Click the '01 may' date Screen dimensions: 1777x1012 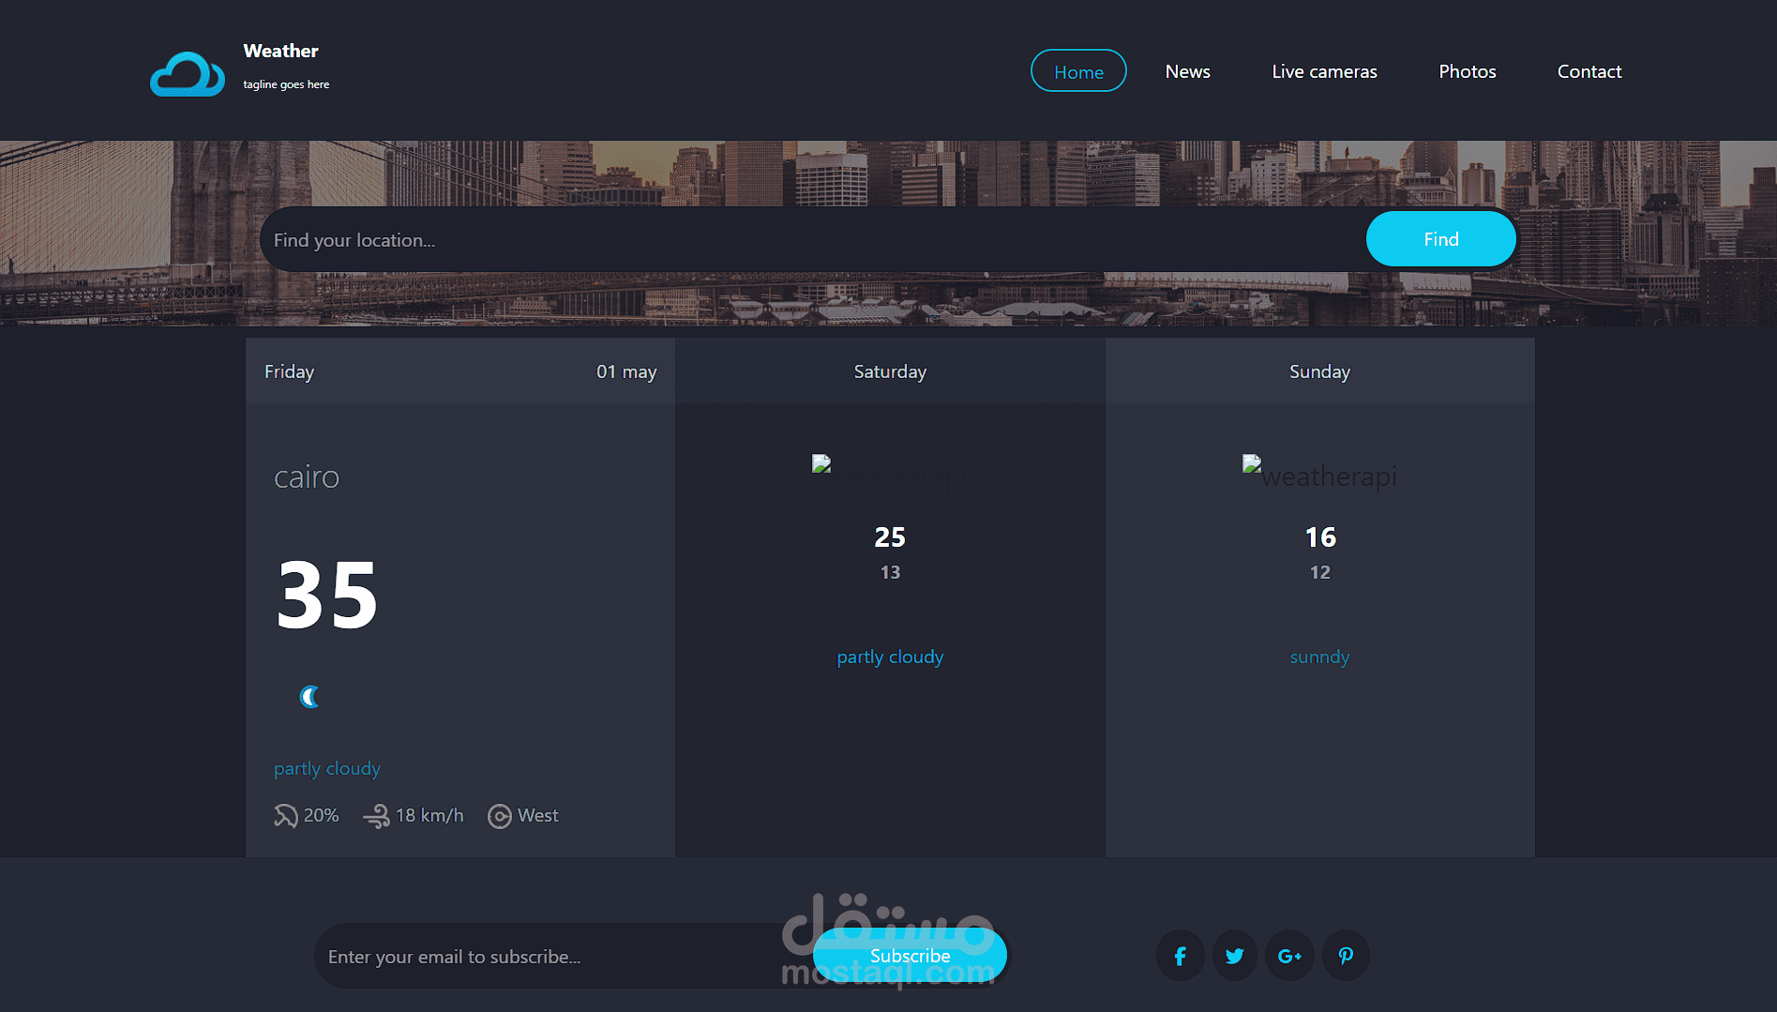[626, 371]
